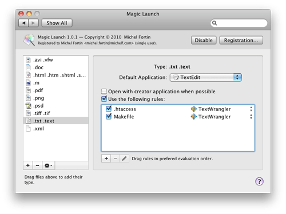Image resolution: width=286 pixels, height=214 pixels.
Task: Click the .doc document file icon
Action: pos(28,68)
